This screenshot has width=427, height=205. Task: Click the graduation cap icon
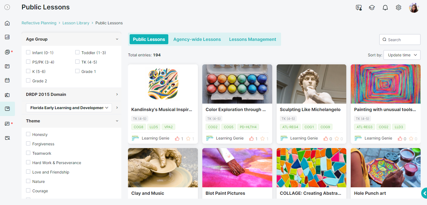point(372,8)
